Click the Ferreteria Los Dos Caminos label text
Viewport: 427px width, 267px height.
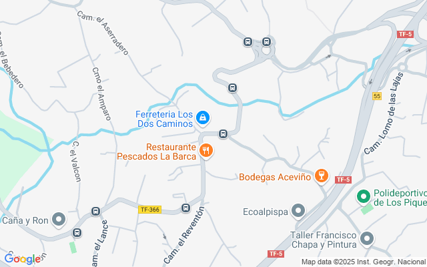click(164, 119)
